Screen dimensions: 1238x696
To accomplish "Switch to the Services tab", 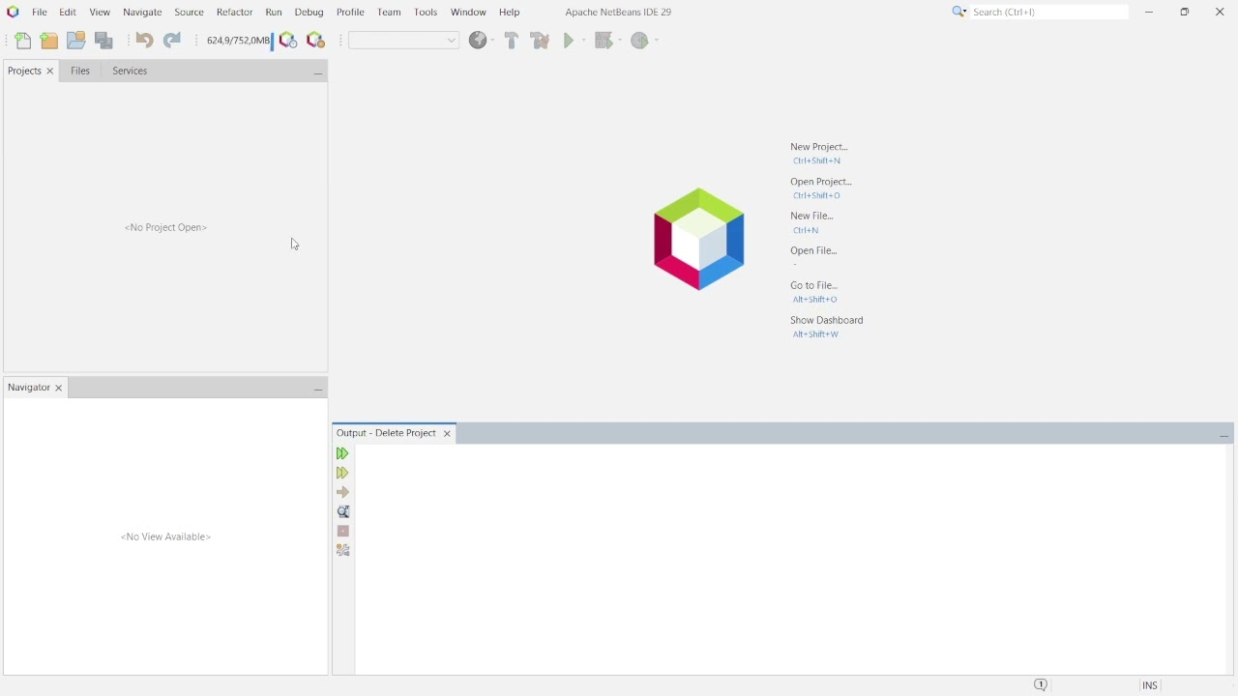I will 130,72.
